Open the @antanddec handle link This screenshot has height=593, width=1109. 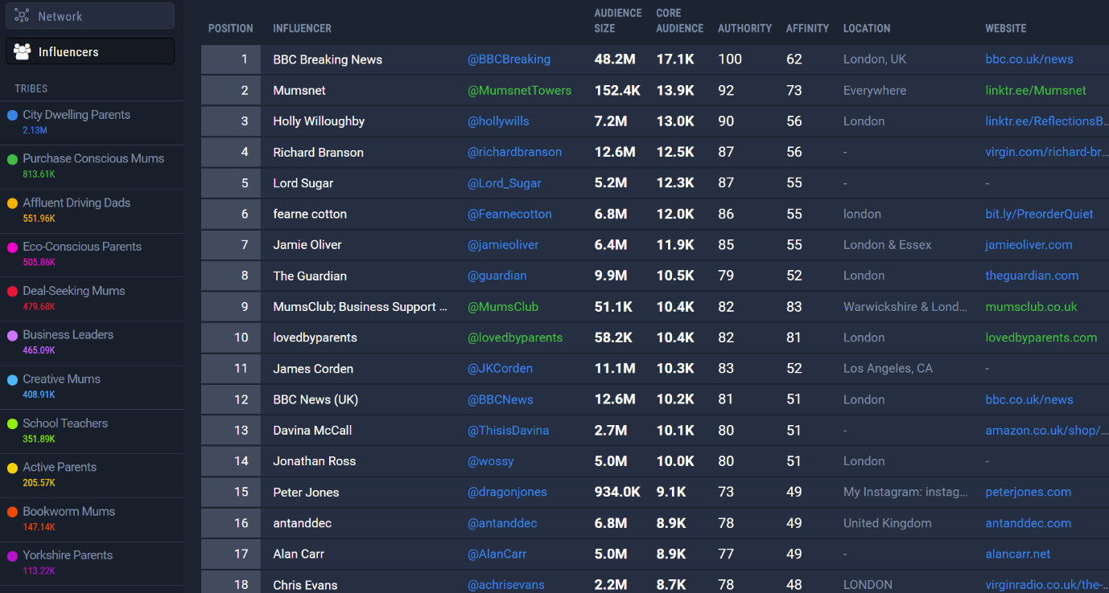click(502, 523)
